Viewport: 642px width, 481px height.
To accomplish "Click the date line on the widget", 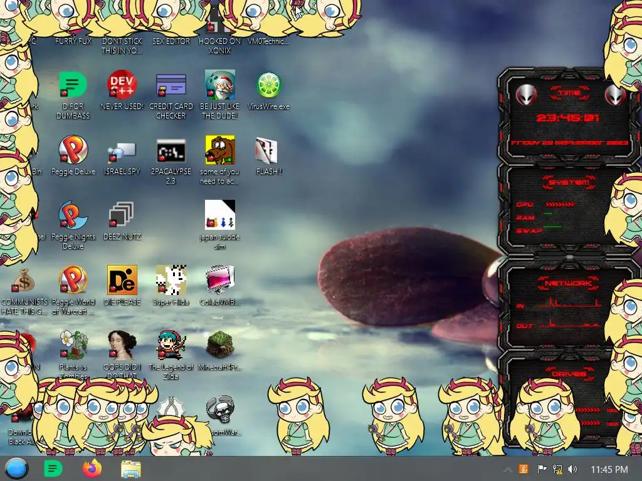I will [x=569, y=143].
